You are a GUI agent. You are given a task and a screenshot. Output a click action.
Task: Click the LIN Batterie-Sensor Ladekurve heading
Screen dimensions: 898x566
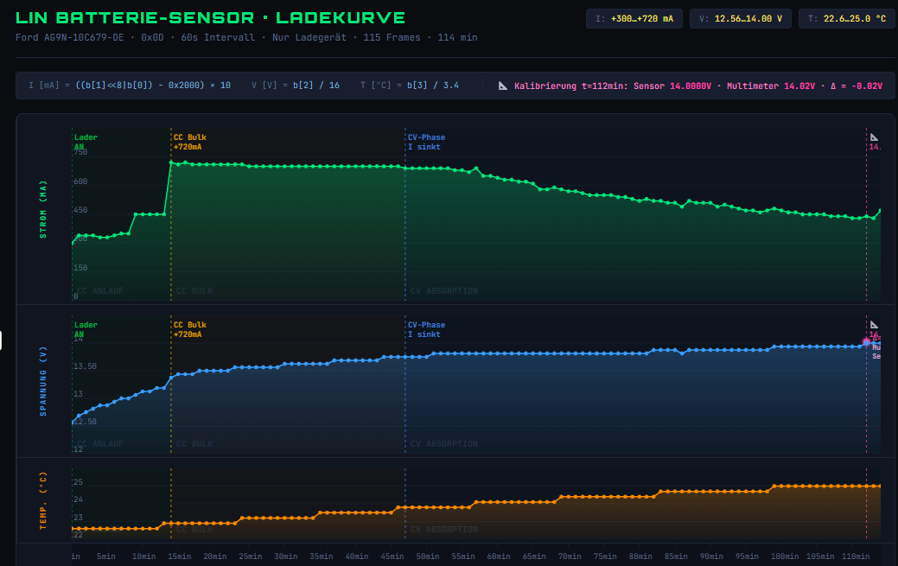[210, 18]
